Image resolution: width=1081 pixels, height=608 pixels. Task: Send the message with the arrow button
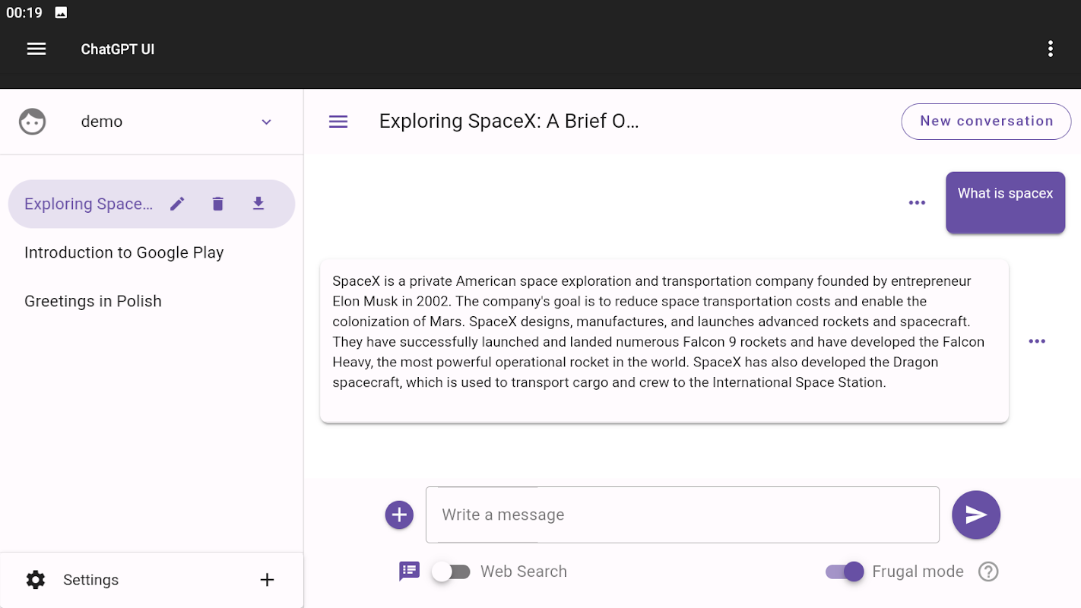coord(975,515)
